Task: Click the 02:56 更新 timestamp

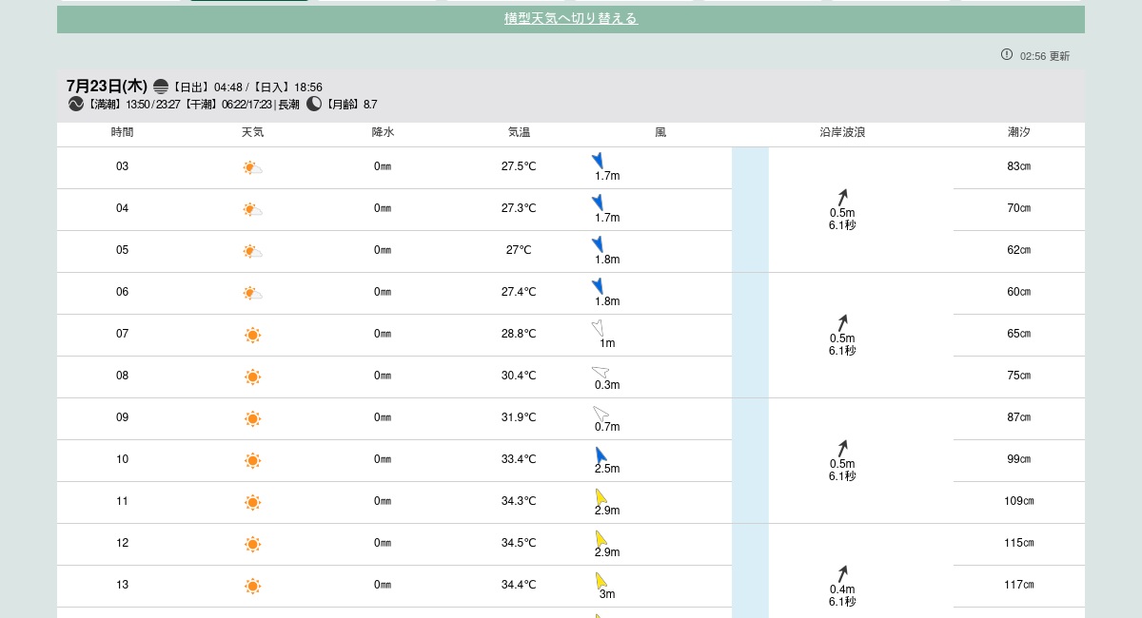Action: click(x=1045, y=56)
